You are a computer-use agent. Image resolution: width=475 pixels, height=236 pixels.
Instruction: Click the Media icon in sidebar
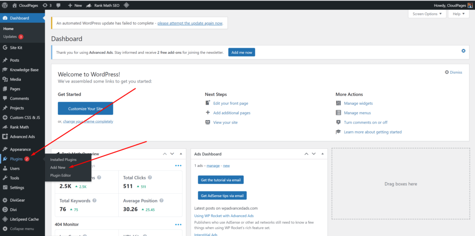[x=5, y=79]
